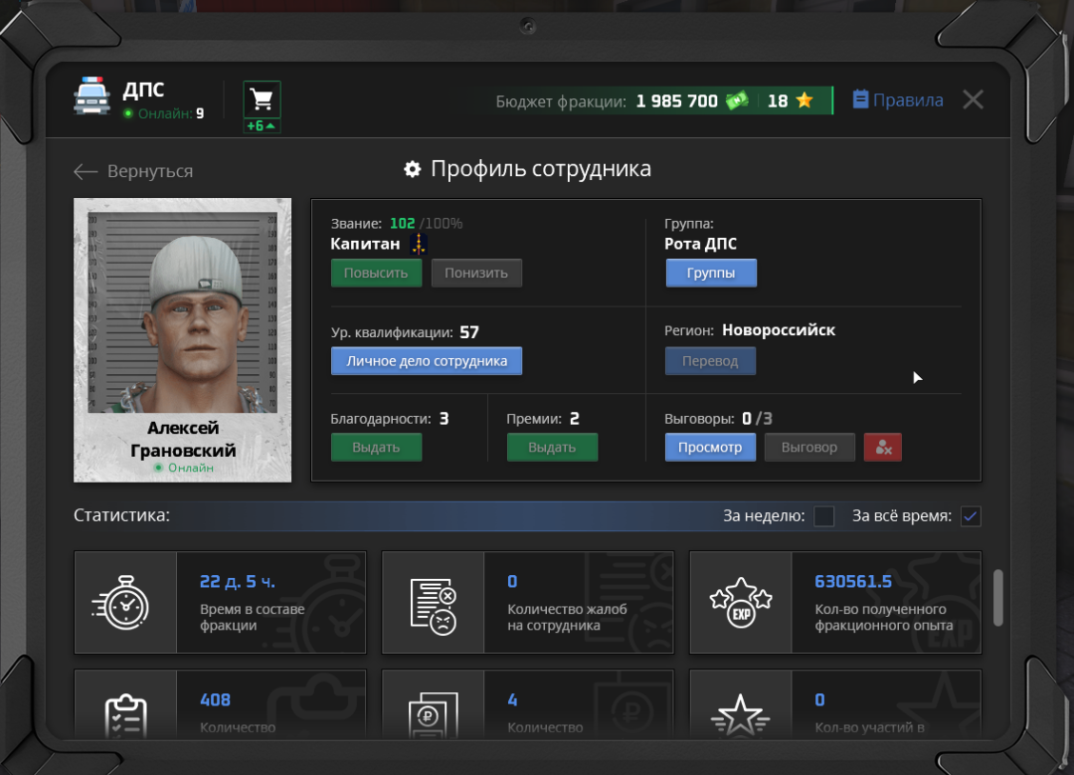Click the blue Группы button
1074x775 pixels.
tap(710, 273)
